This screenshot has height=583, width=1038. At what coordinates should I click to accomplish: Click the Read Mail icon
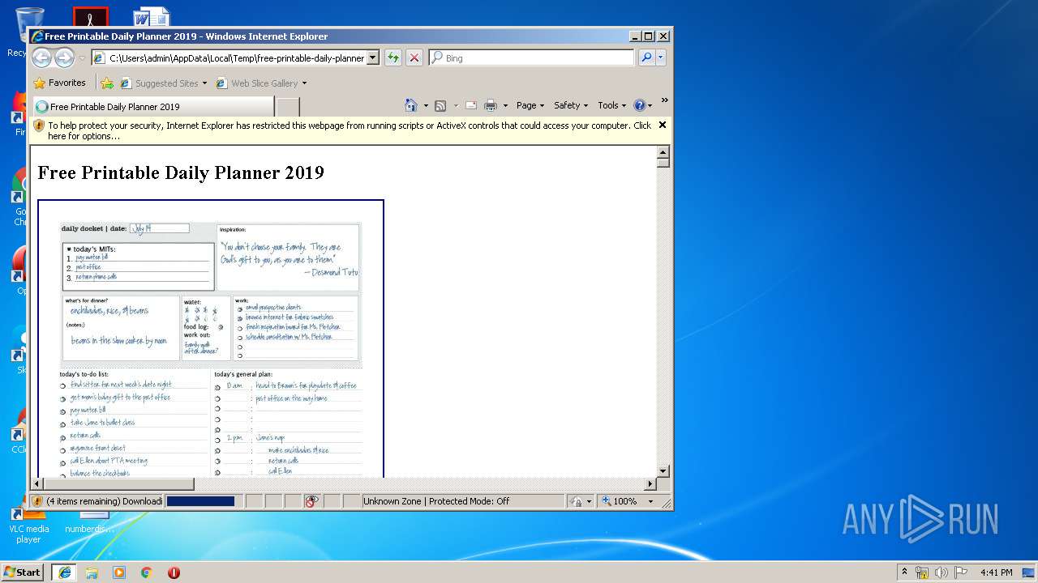point(471,105)
